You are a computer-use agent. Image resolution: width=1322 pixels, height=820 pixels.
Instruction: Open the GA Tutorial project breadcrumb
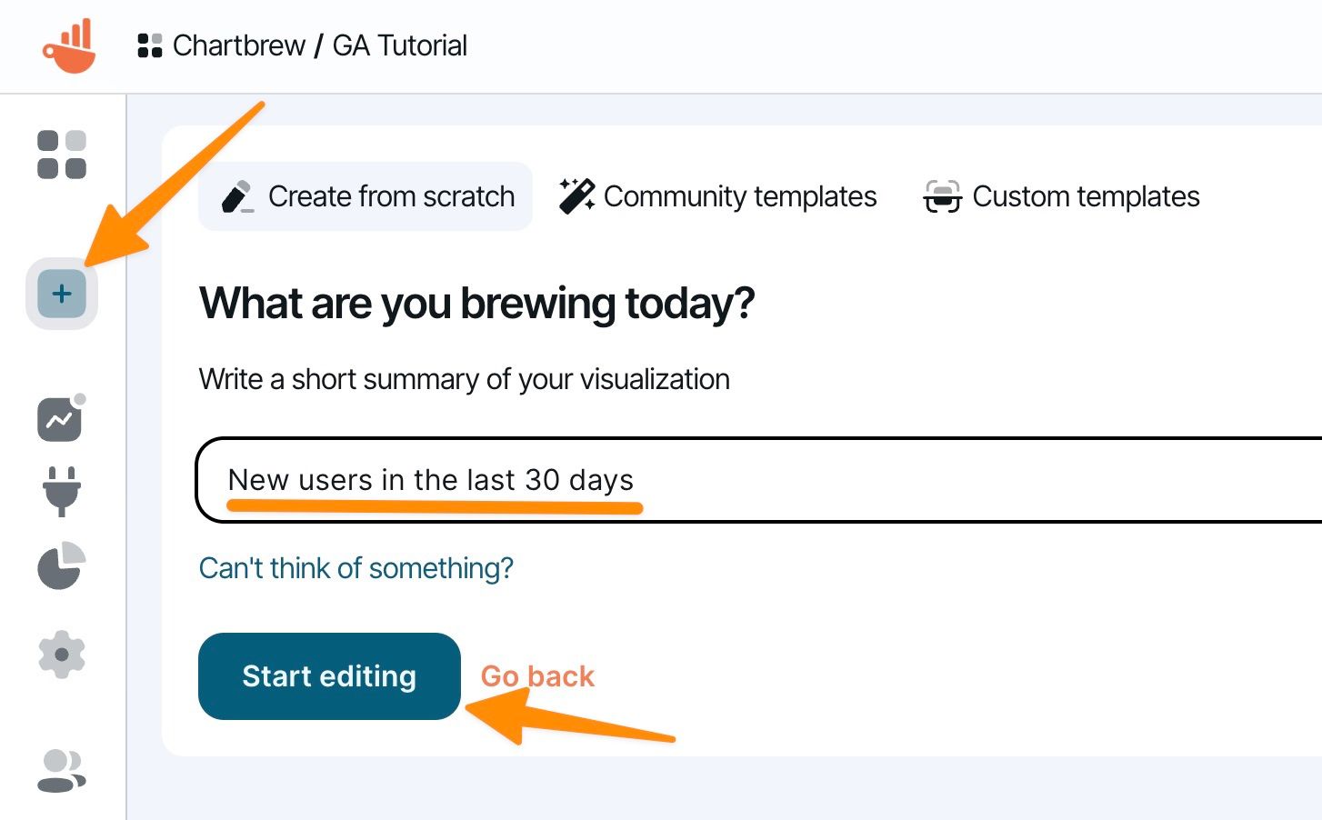pos(399,45)
